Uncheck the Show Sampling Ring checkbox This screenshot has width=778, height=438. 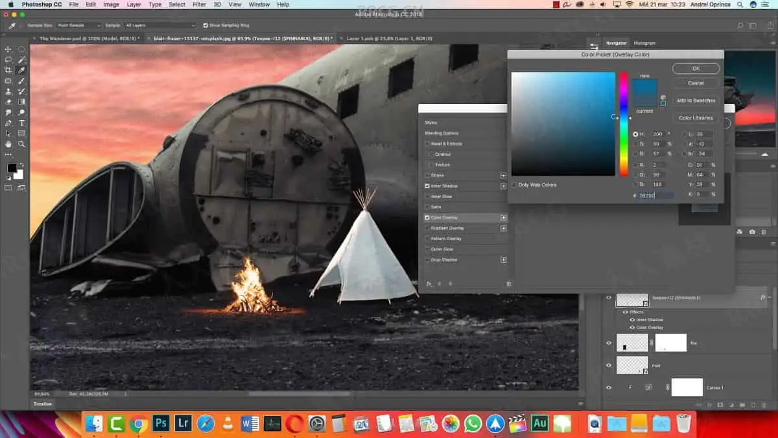pos(206,25)
